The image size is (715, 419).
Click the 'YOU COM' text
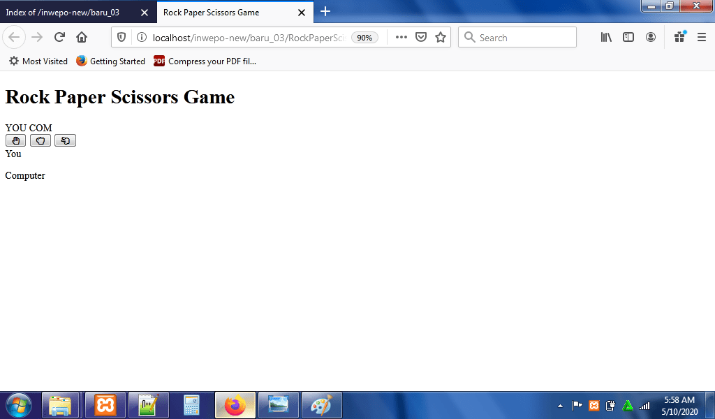29,128
